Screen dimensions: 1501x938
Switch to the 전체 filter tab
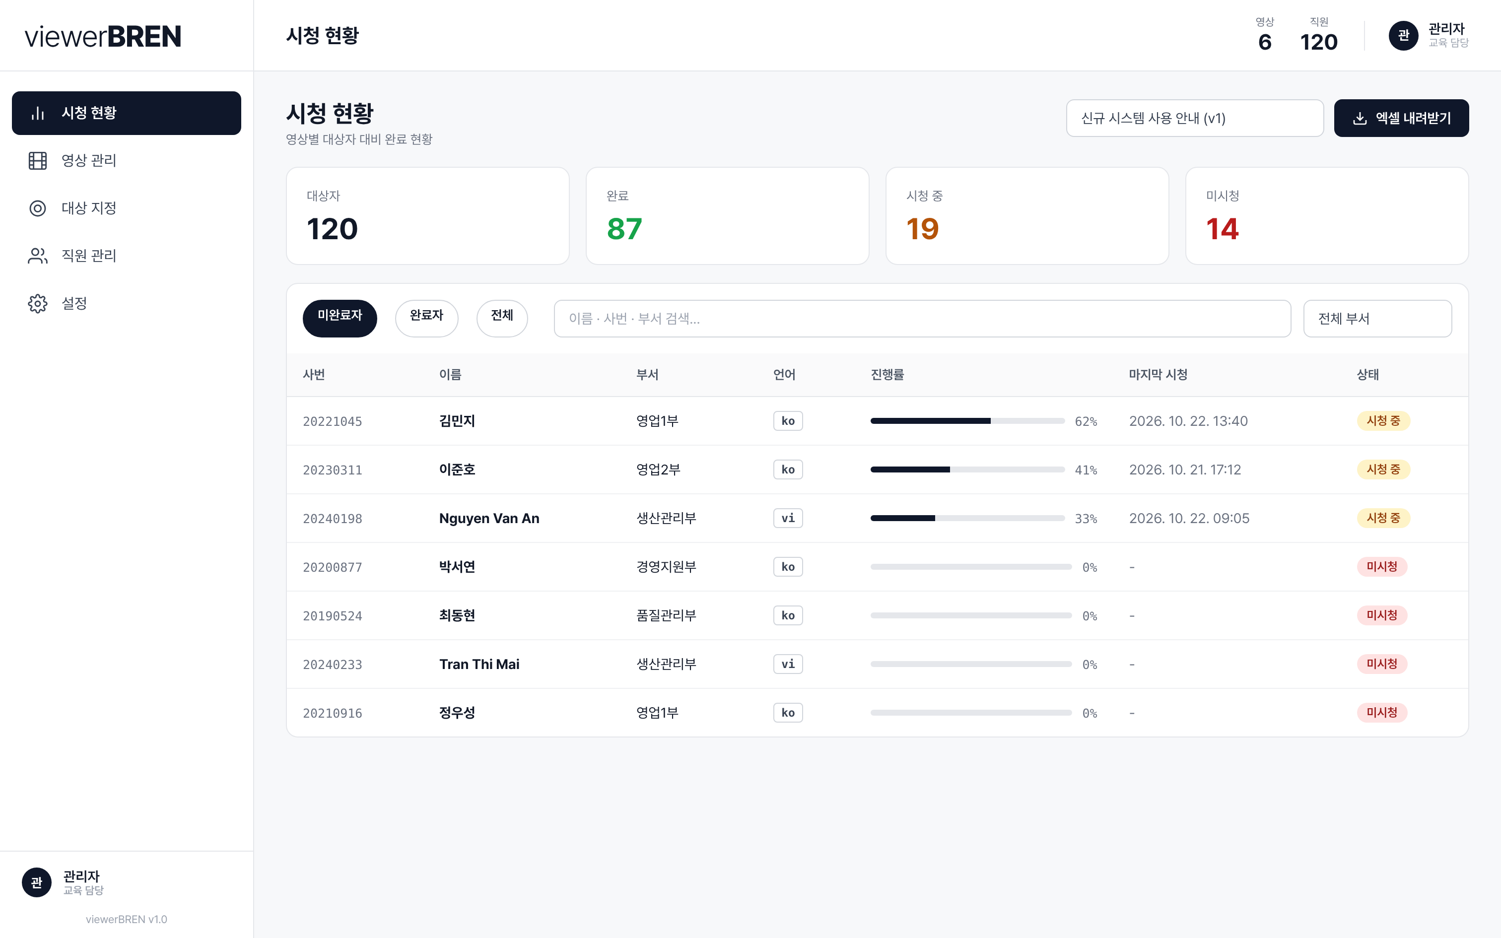[502, 318]
